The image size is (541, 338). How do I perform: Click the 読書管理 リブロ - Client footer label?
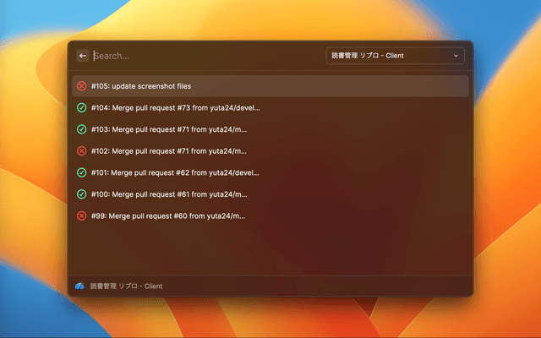[x=127, y=286]
